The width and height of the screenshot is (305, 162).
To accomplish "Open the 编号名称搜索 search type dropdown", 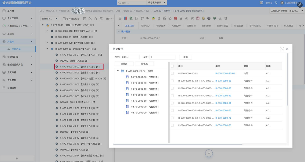I will (156, 3).
